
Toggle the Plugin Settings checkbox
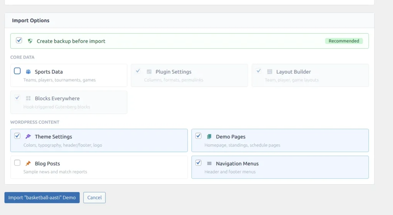pos(138,71)
